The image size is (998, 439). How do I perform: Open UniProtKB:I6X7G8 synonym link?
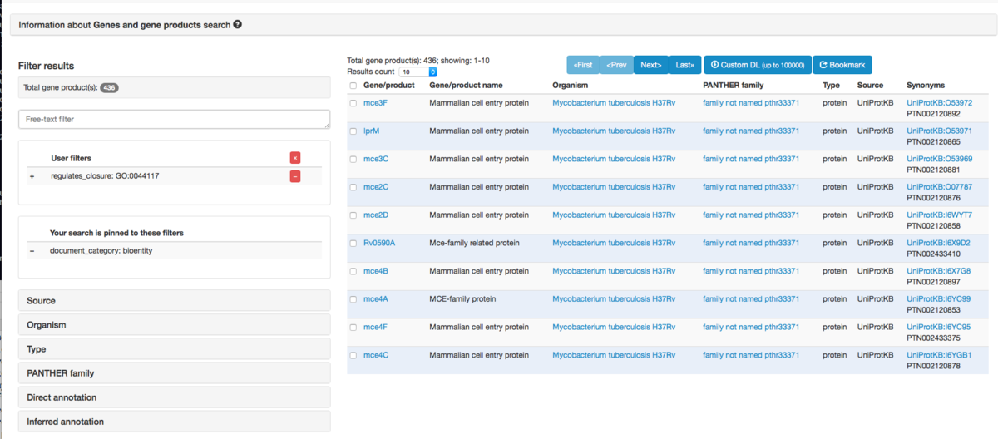(938, 271)
